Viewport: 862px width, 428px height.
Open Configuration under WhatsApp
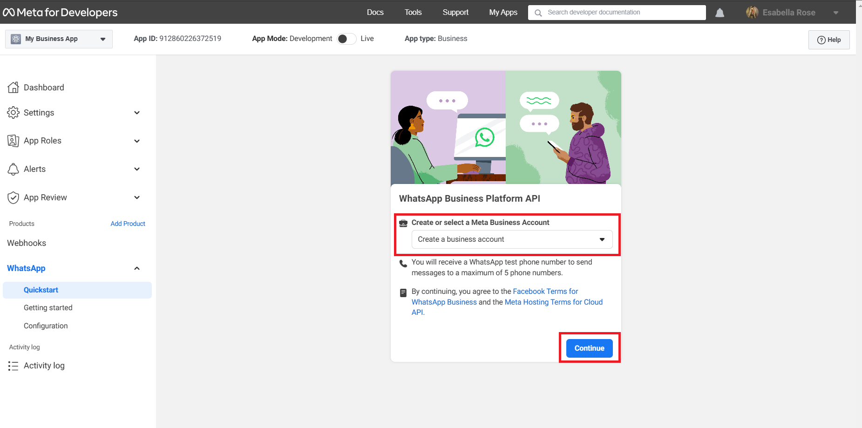coord(46,326)
